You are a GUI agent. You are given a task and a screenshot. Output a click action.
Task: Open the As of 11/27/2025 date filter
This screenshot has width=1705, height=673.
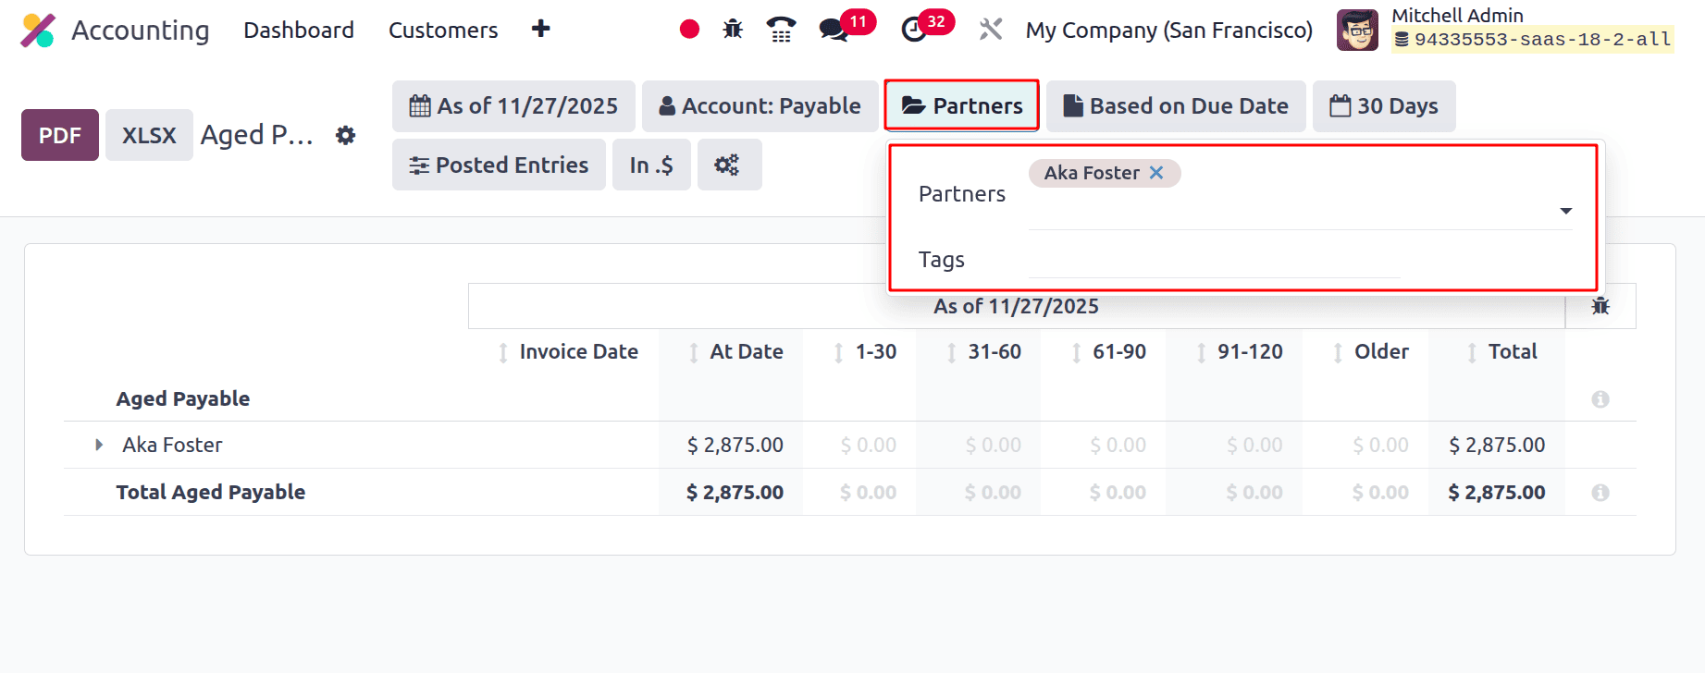pos(513,106)
